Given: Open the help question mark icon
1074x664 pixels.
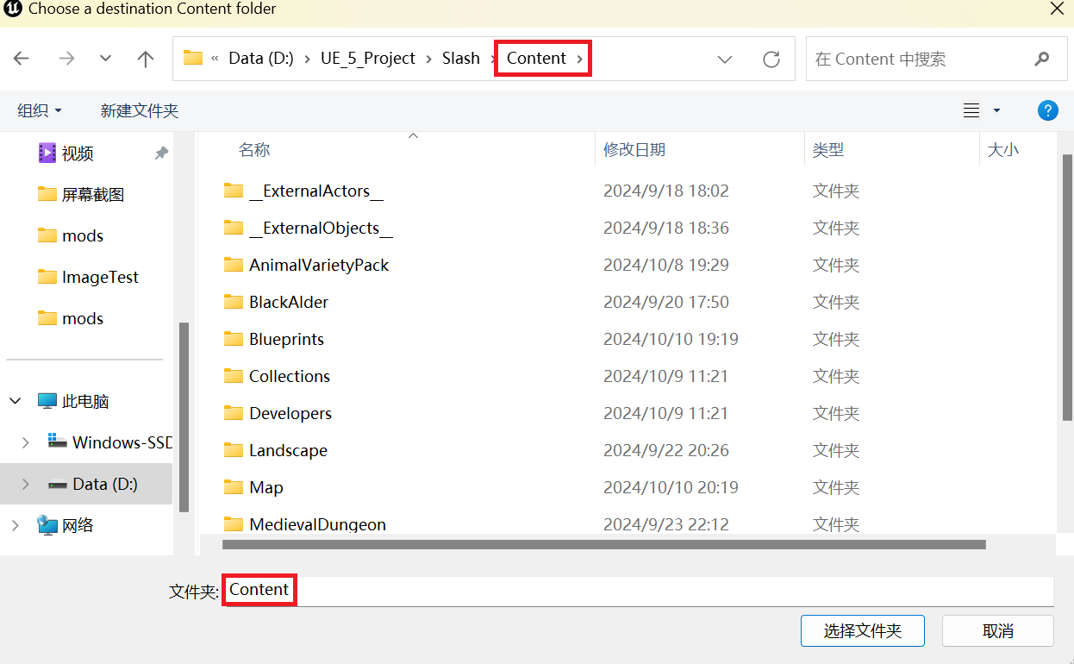Looking at the screenshot, I should 1047,110.
